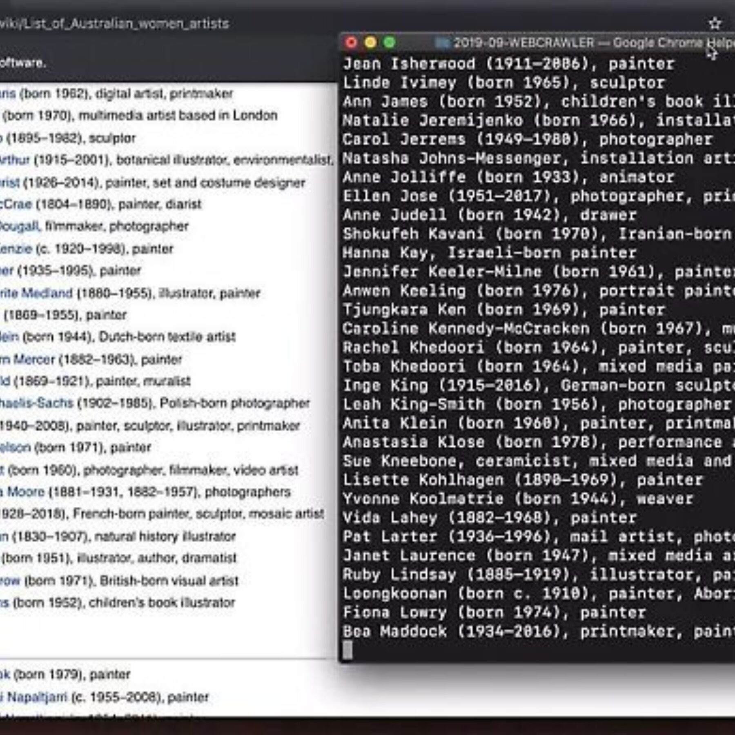Image resolution: width=735 pixels, height=735 pixels.
Task: Click the terminal line Ellen Jose
Action: 539,196
